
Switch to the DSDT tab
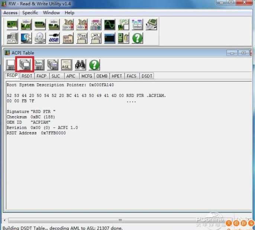click(147, 76)
